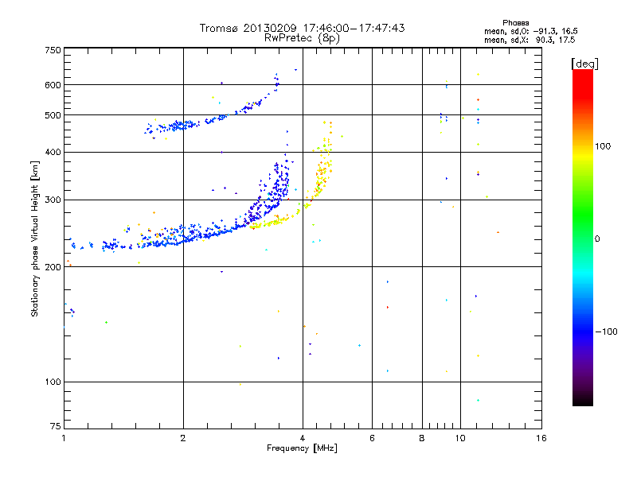Image resolution: width=637 pixels, height=477 pixels.
Task: Click the colorbar tick label '100'
Action: click(603, 146)
